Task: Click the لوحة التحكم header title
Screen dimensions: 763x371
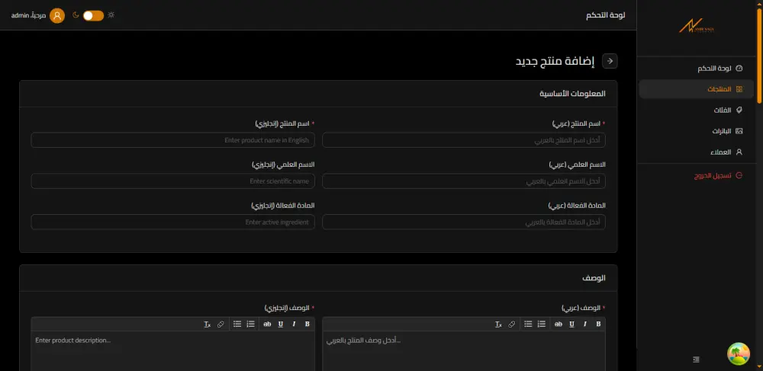Action: pos(605,15)
